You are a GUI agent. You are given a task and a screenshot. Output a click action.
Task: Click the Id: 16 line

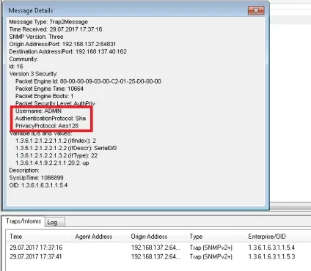pos(16,67)
